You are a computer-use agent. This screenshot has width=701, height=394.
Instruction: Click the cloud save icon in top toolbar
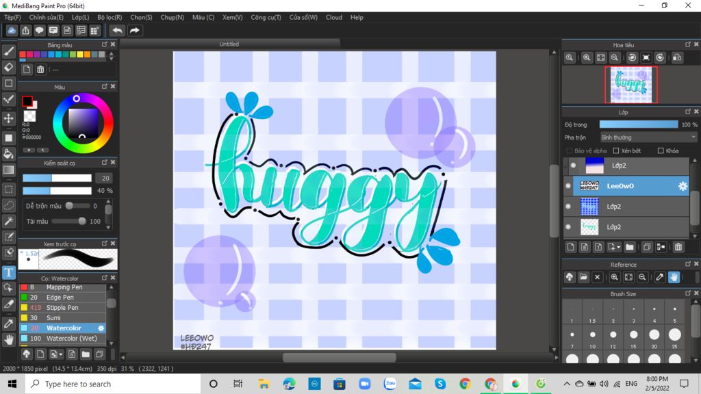pyautogui.click(x=12, y=30)
